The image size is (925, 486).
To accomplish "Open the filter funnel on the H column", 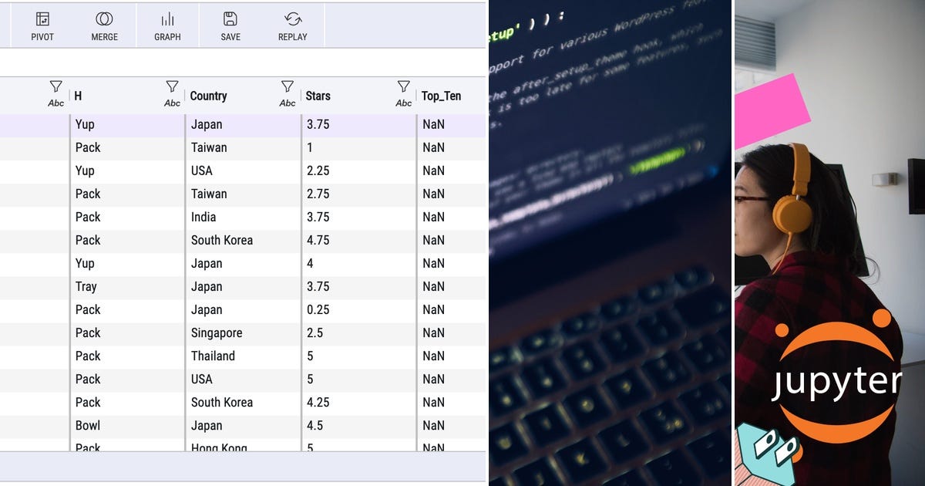I will click(55, 87).
